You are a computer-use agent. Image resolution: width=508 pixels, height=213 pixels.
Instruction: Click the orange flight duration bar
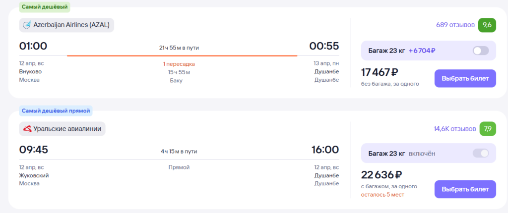point(182,55)
